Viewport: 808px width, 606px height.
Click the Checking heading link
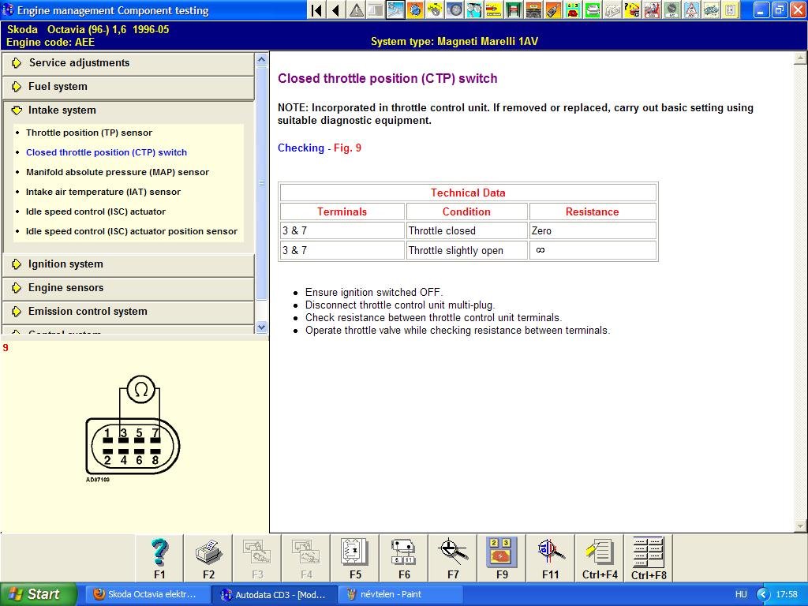point(301,148)
